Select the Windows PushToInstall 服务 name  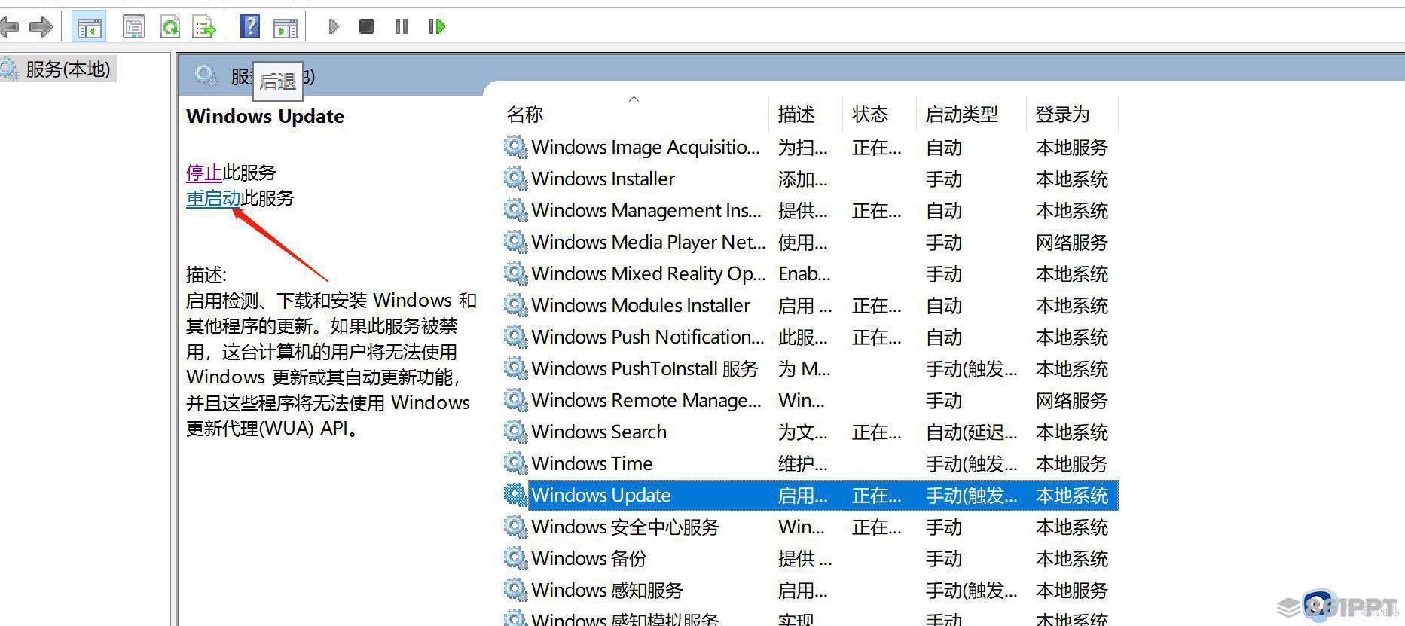[x=644, y=368]
